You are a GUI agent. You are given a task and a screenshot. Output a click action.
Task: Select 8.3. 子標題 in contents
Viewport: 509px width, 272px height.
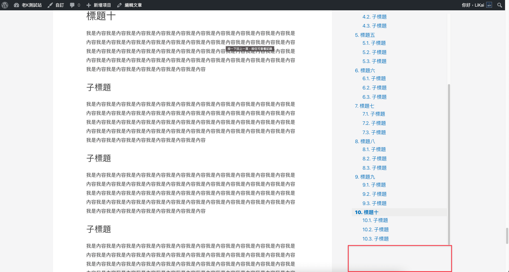point(374,168)
